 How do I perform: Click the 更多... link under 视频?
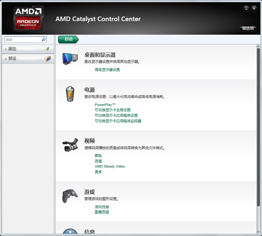coord(100,172)
